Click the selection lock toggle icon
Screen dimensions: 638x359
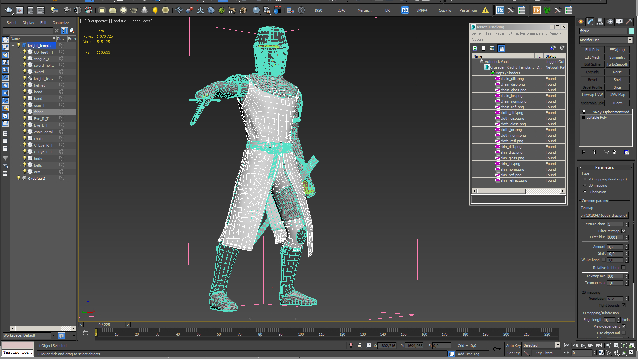(360, 346)
